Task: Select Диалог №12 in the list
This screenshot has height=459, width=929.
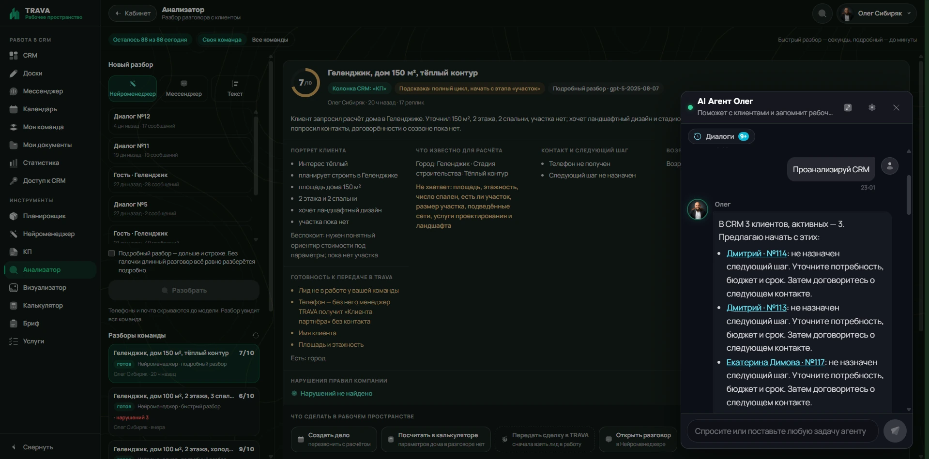Action: [x=180, y=120]
